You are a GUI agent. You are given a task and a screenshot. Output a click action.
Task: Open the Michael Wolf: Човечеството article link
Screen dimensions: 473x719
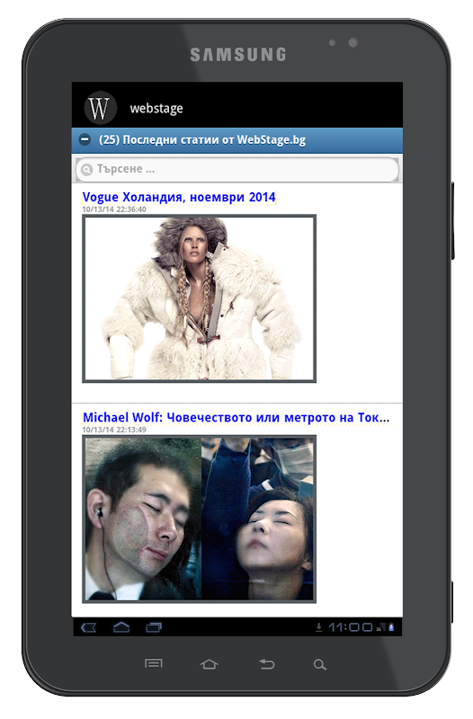coord(236,417)
